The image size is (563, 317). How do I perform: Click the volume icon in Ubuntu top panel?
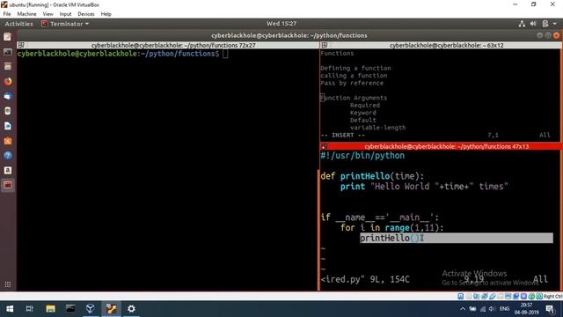[x=533, y=24]
